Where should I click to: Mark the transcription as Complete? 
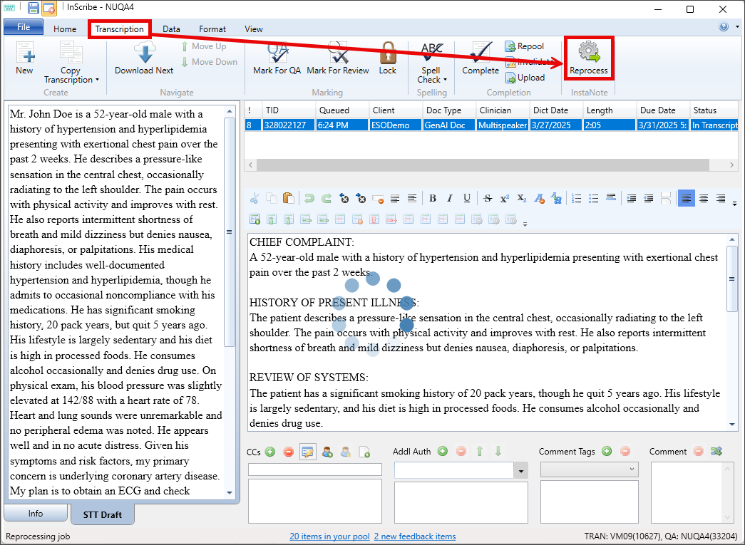click(x=481, y=57)
